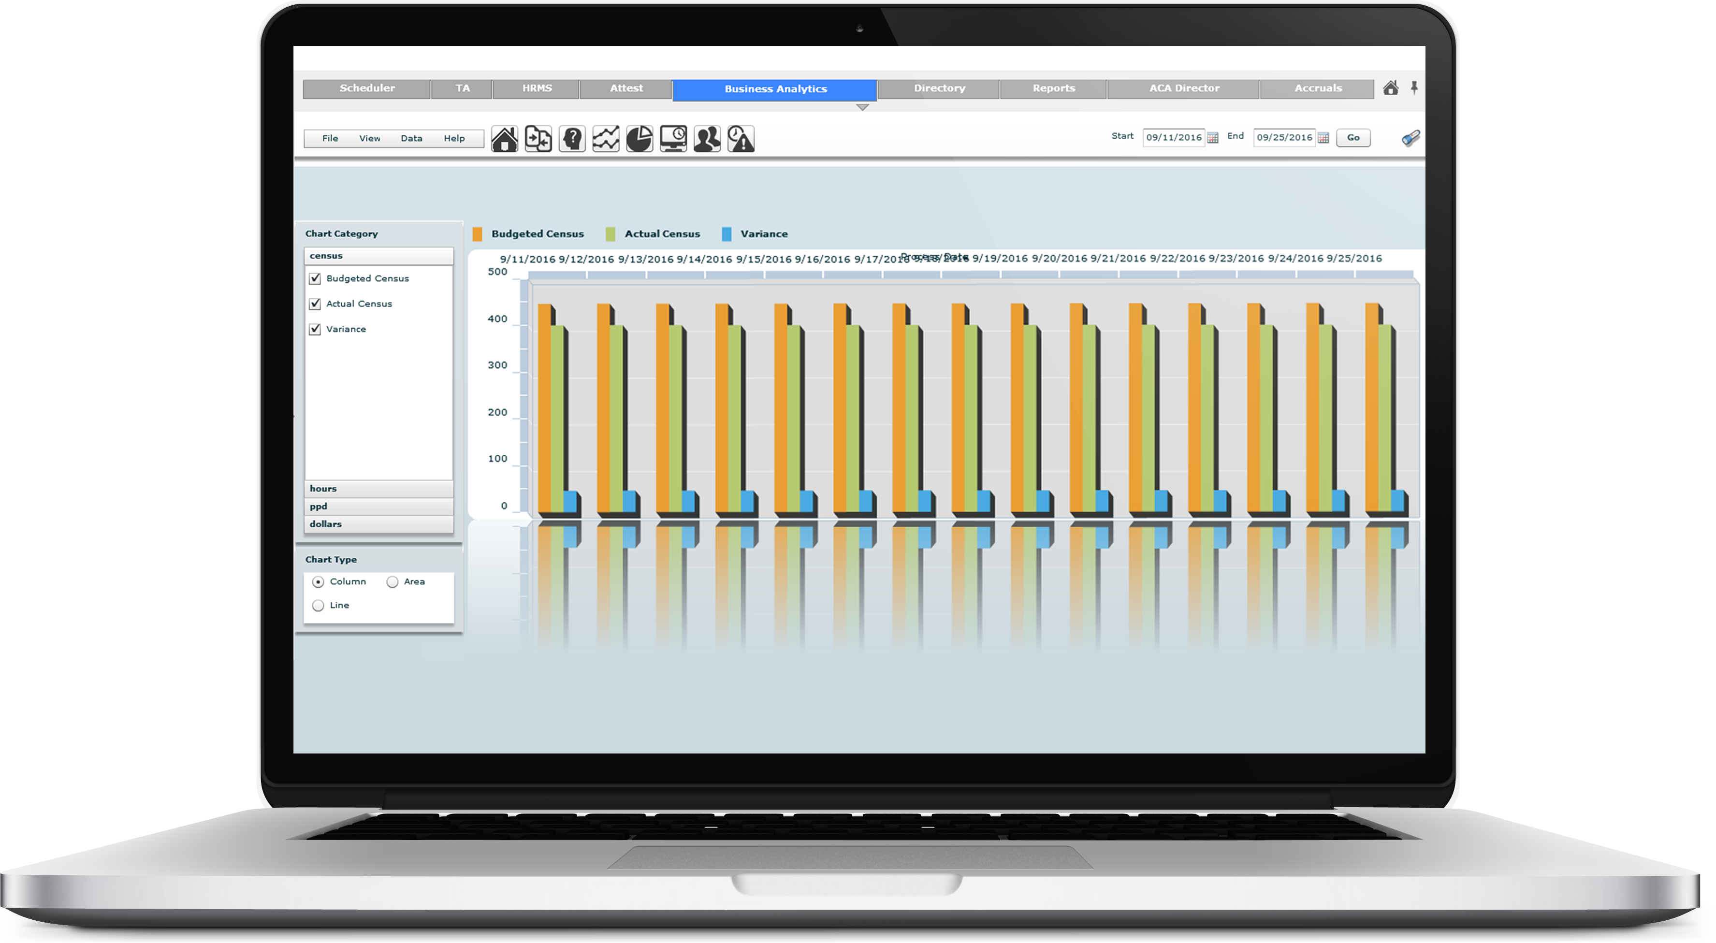Open the Data menu

point(412,139)
